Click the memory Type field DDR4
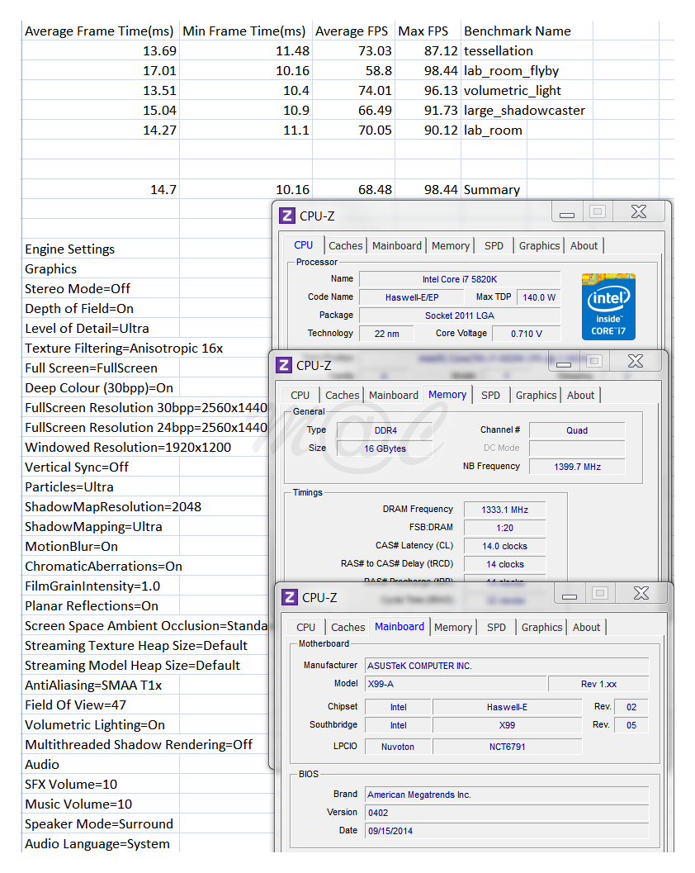Screen dimensions: 695x873 [385, 430]
